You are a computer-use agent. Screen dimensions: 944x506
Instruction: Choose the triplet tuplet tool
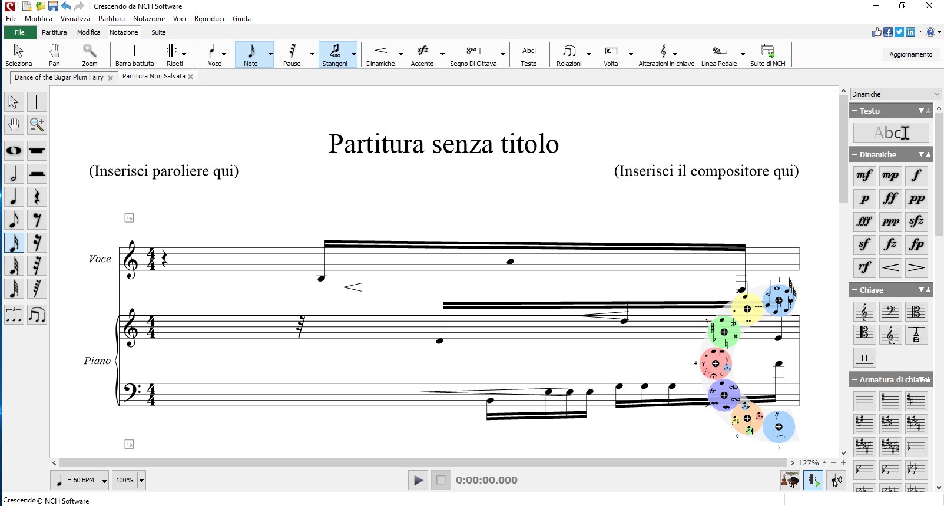[14, 315]
